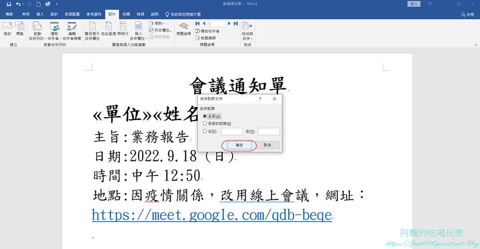Switch to the 插入 (Insert) tab
The height and width of the screenshot is (249, 480).
pyautogui.click(x=40, y=14)
